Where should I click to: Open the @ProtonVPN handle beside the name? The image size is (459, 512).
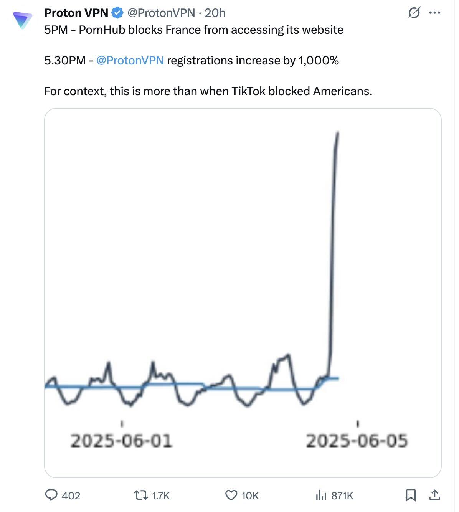161,13
